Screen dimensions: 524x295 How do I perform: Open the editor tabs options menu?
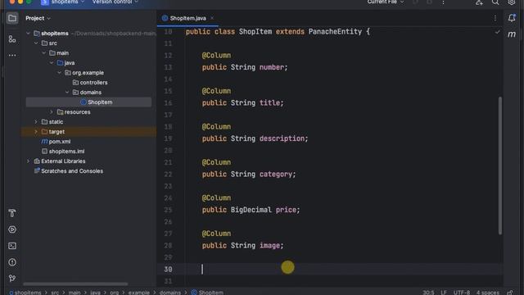495,18
